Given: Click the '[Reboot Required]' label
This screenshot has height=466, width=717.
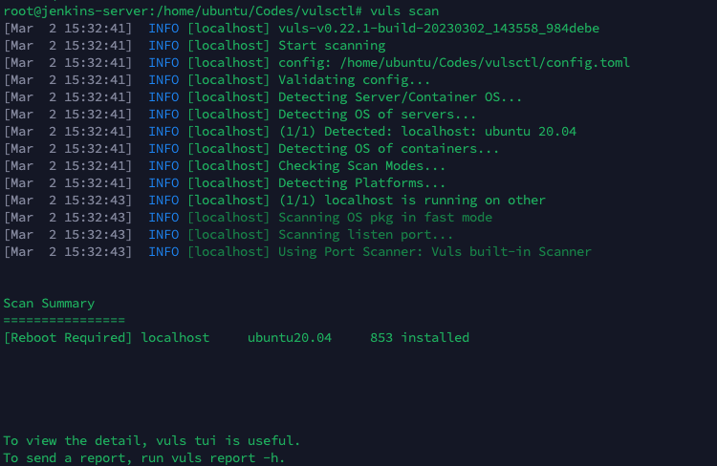Looking at the screenshot, I should coord(68,338).
